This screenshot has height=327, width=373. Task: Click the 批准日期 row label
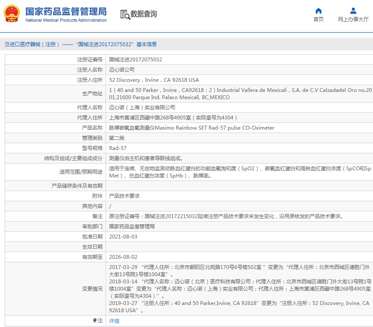(92, 237)
